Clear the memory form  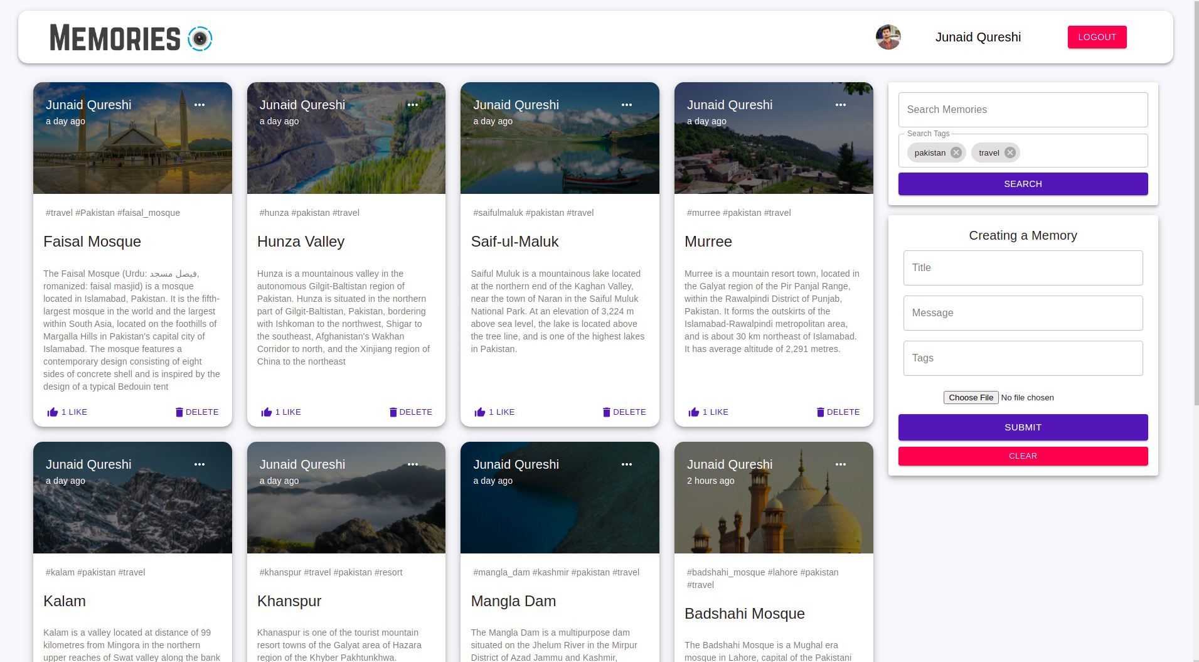[x=1023, y=456]
